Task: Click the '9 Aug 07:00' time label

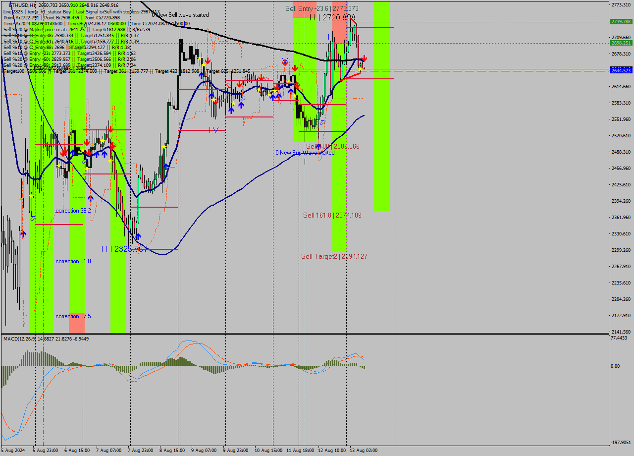Action: pos(204,451)
